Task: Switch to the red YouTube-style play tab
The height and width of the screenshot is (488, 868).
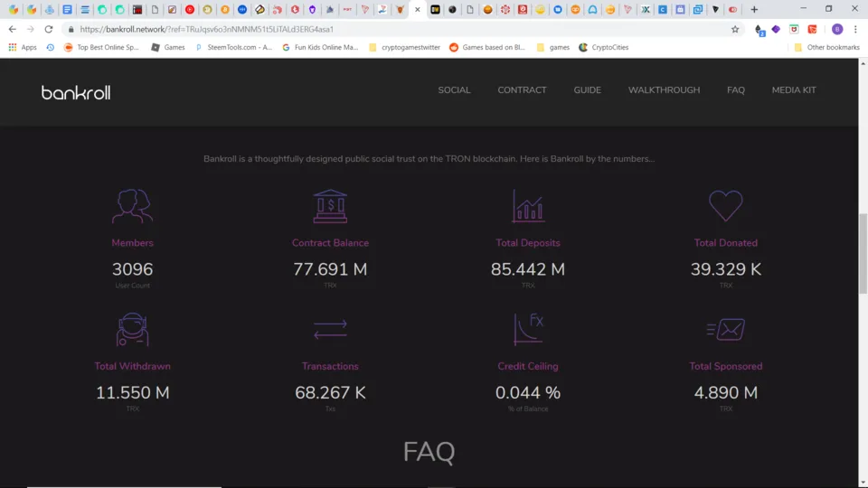Action: [190, 9]
